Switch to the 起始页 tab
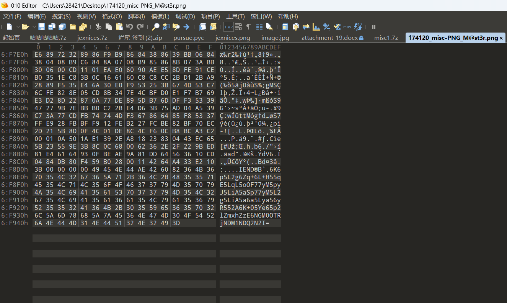The height and width of the screenshot is (303, 507). coord(11,38)
